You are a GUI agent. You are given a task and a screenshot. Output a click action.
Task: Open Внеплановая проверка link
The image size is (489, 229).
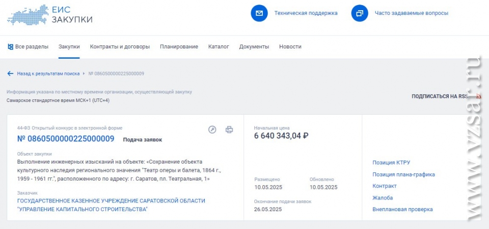point(402,210)
